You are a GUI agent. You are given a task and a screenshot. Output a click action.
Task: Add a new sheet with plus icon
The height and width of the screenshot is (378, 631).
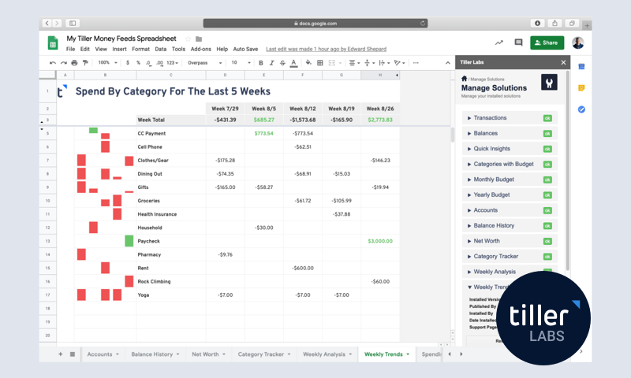(x=61, y=354)
